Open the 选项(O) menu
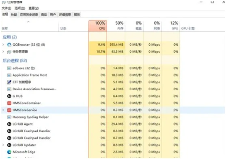This screenshot has width=226, height=159. tap(20, 8)
